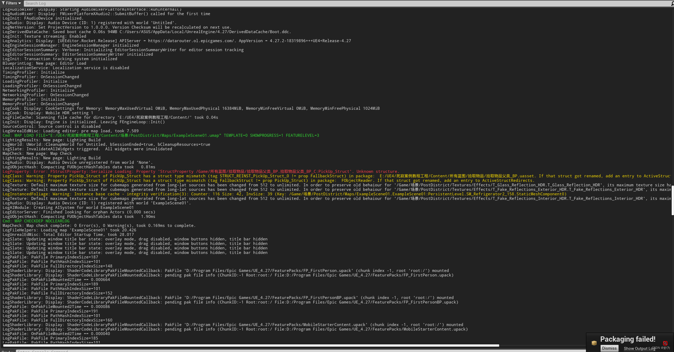Image resolution: width=674 pixels, height=352 pixels.
Task: Click 'LogPakFile: OnPakFileMounted2Time == 0.000664' line
Action: [x=56, y=280]
